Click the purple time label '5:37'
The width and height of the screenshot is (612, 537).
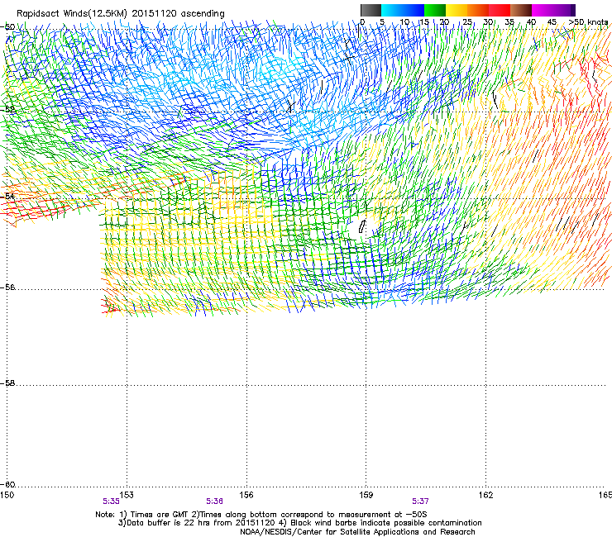tap(420, 501)
